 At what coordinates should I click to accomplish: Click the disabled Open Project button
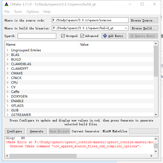coord(59,131)
